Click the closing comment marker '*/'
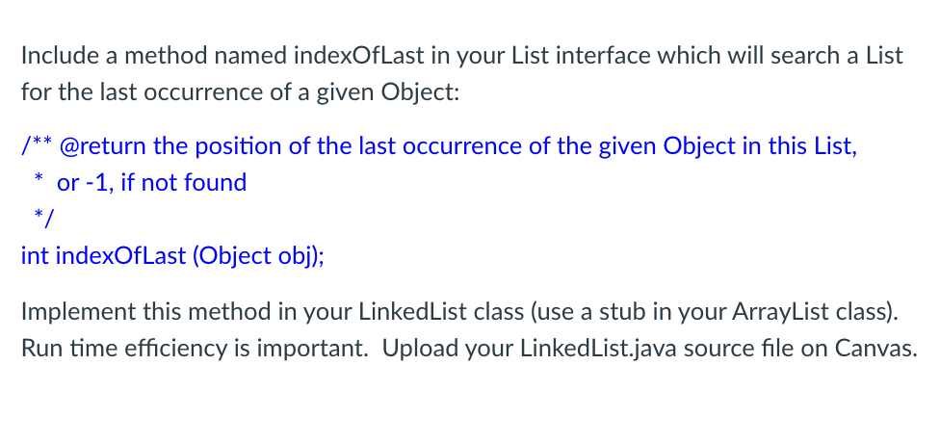 click(x=43, y=219)
